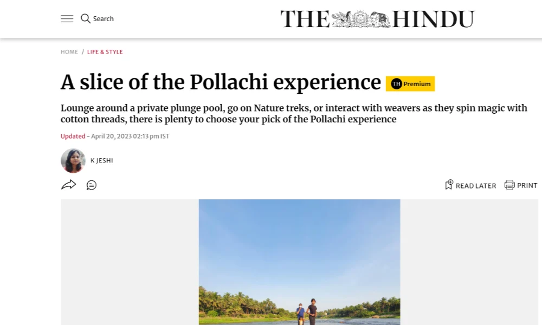Open the article's river landscape photo
Viewport: 542px width, 325px height.
tap(299, 262)
